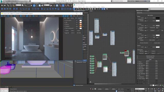Viewport: 164px width, 92px height.
Task: Open the Modes menu in Slate Material Editor
Action: click(x=75, y=7)
